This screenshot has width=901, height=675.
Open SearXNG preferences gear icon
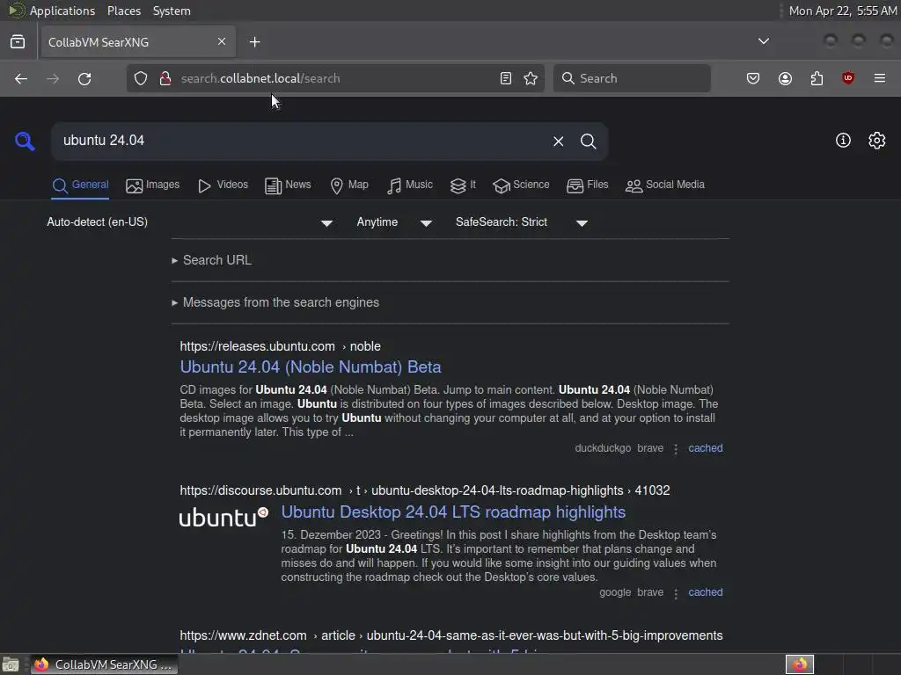click(x=877, y=141)
